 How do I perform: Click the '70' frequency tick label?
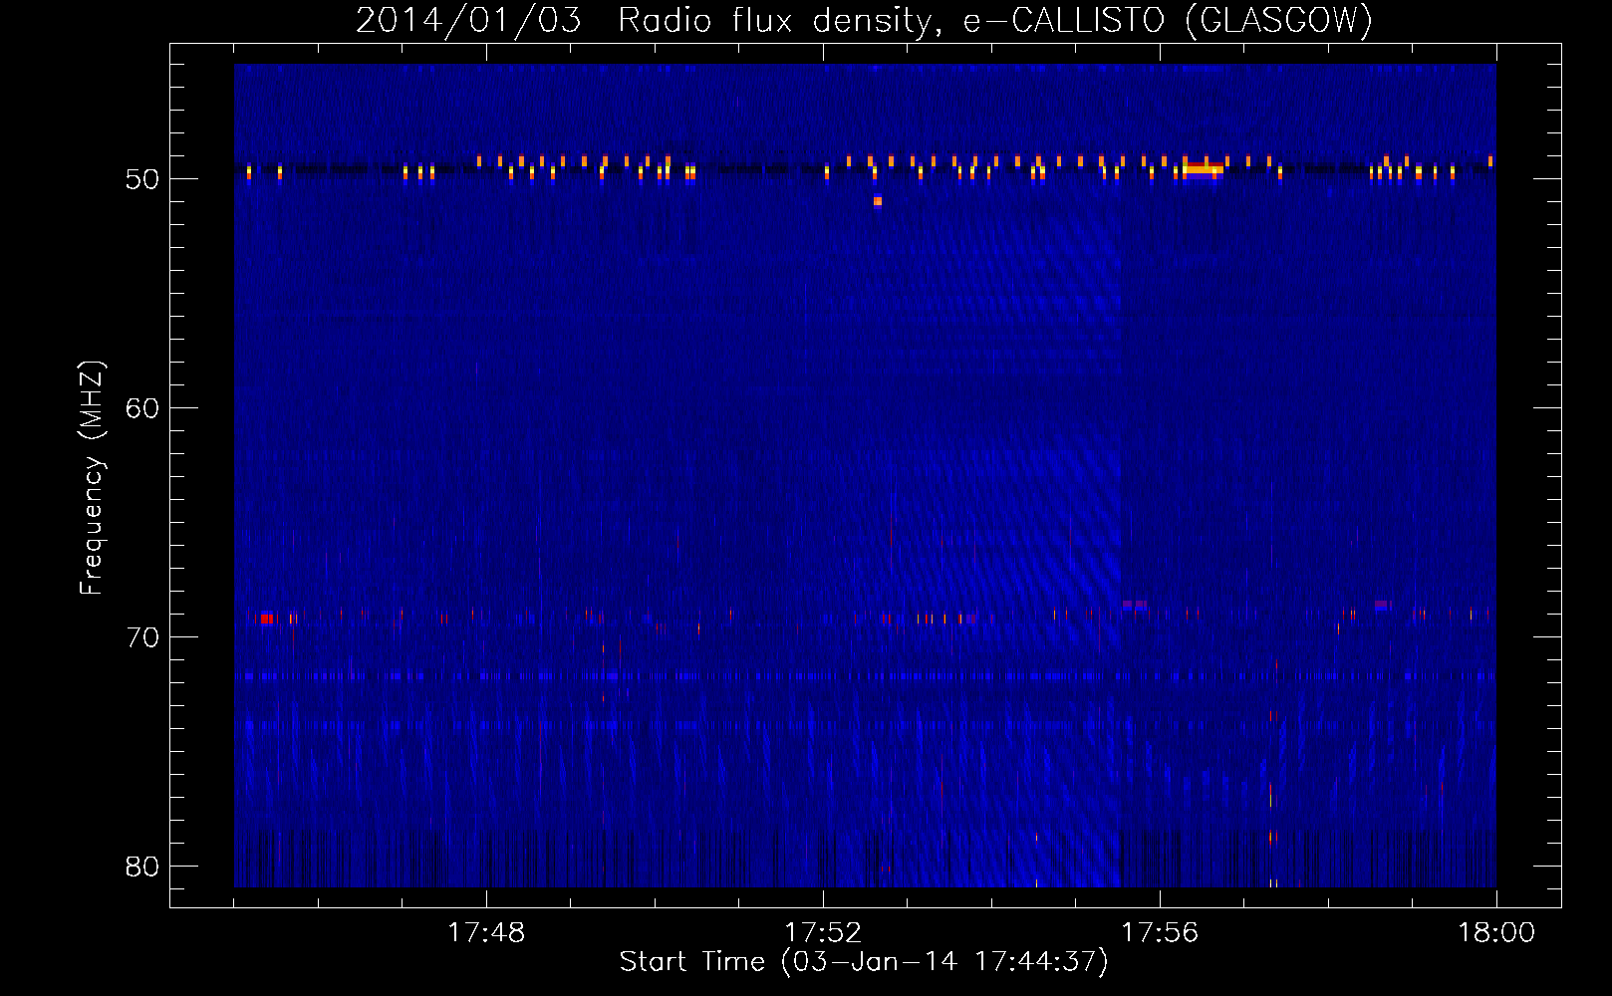point(142,637)
